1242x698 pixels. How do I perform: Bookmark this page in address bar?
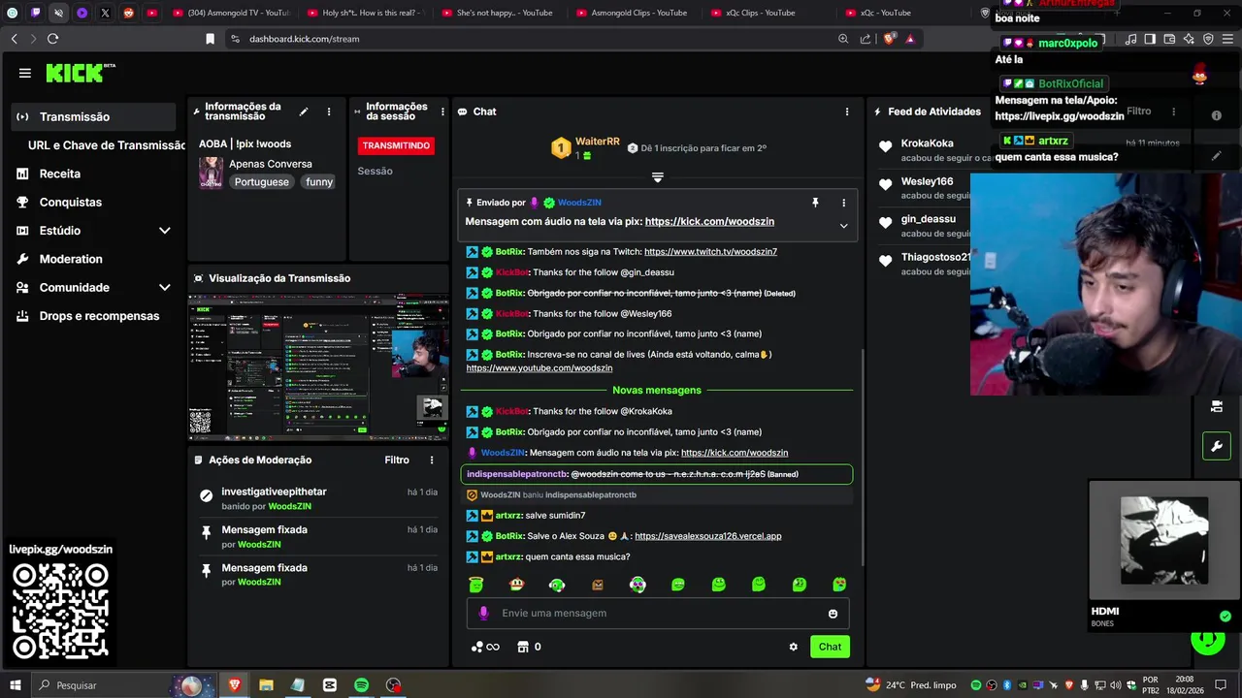pyautogui.click(x=210, y=39)
